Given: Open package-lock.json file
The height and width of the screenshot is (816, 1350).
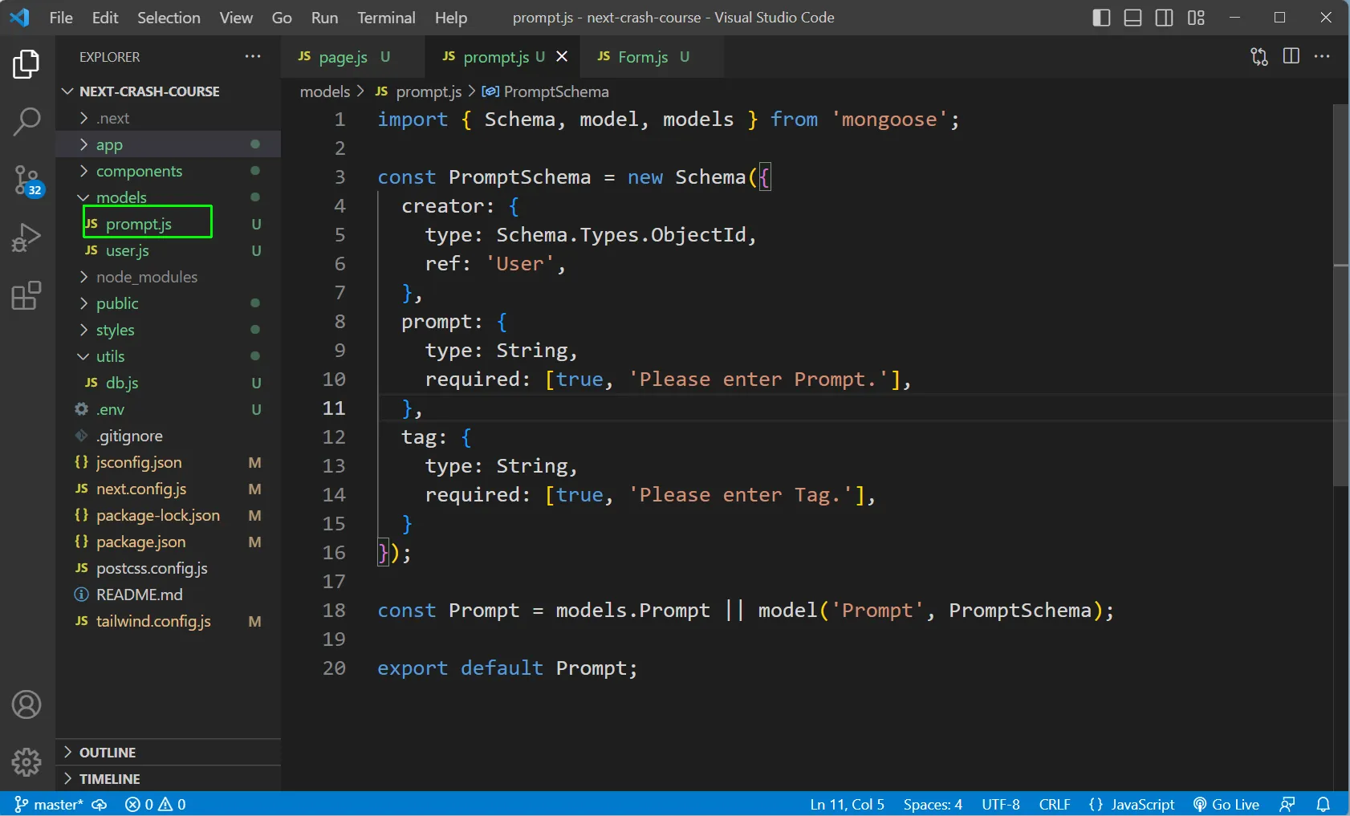Looking at the screenshot, I should tap(169, 515).
